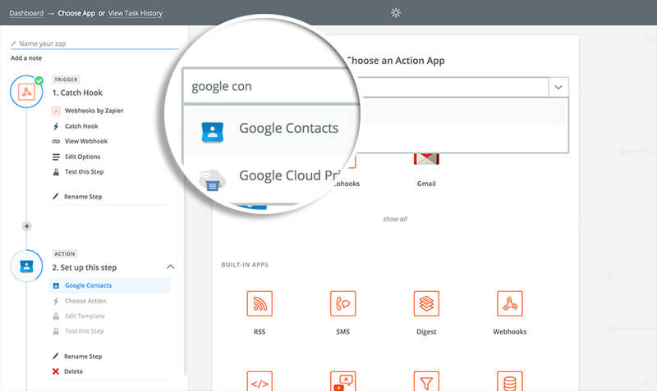Select the Filter built-in app icon
The height and width of the screenshot is (391, 657).
(x=426, y=381)
